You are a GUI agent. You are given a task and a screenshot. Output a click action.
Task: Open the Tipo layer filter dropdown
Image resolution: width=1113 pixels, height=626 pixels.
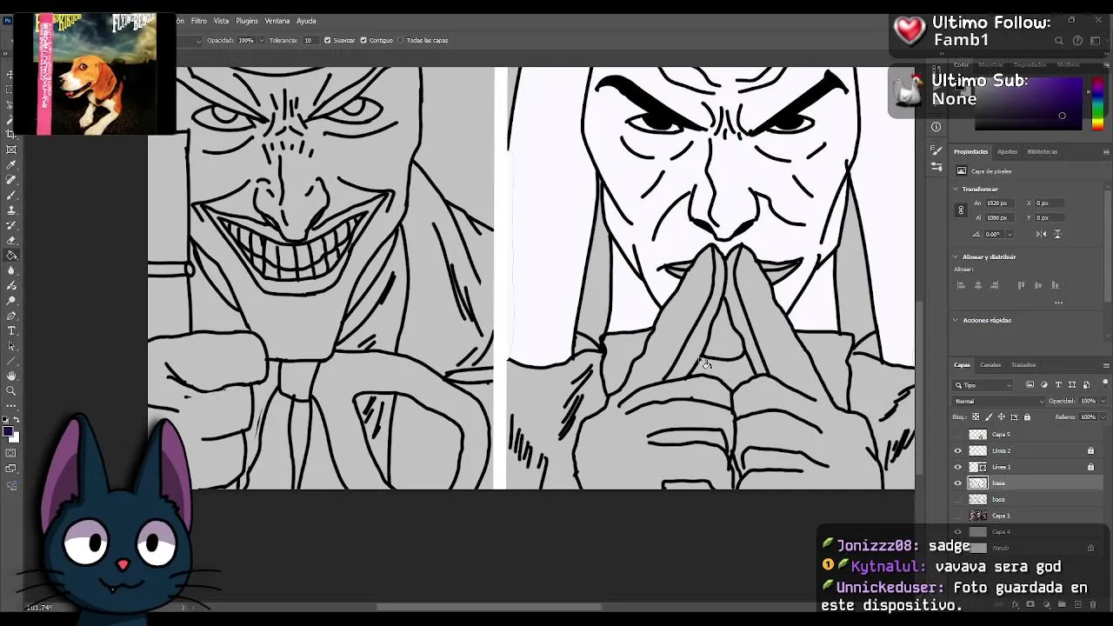[983, 384]
